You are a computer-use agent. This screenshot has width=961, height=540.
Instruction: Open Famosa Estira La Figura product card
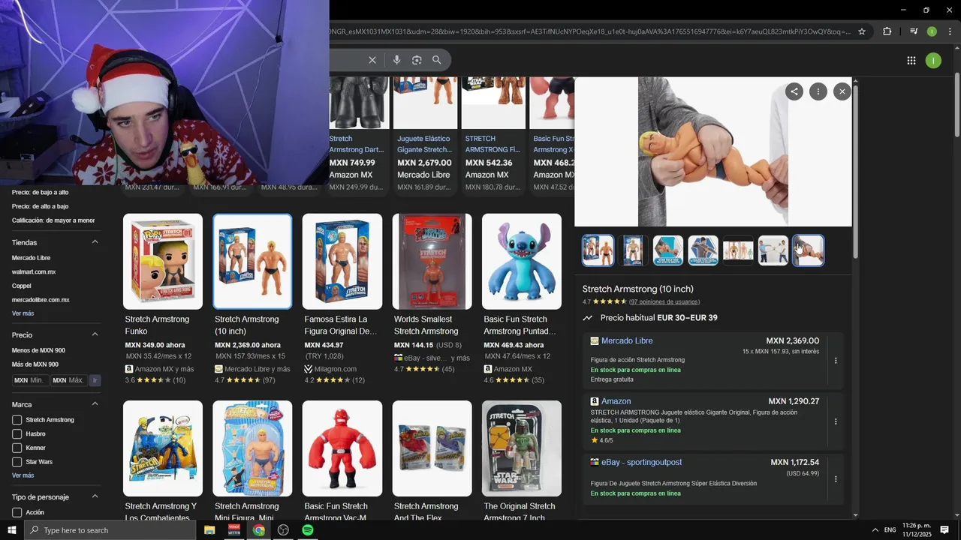(342, 298)
